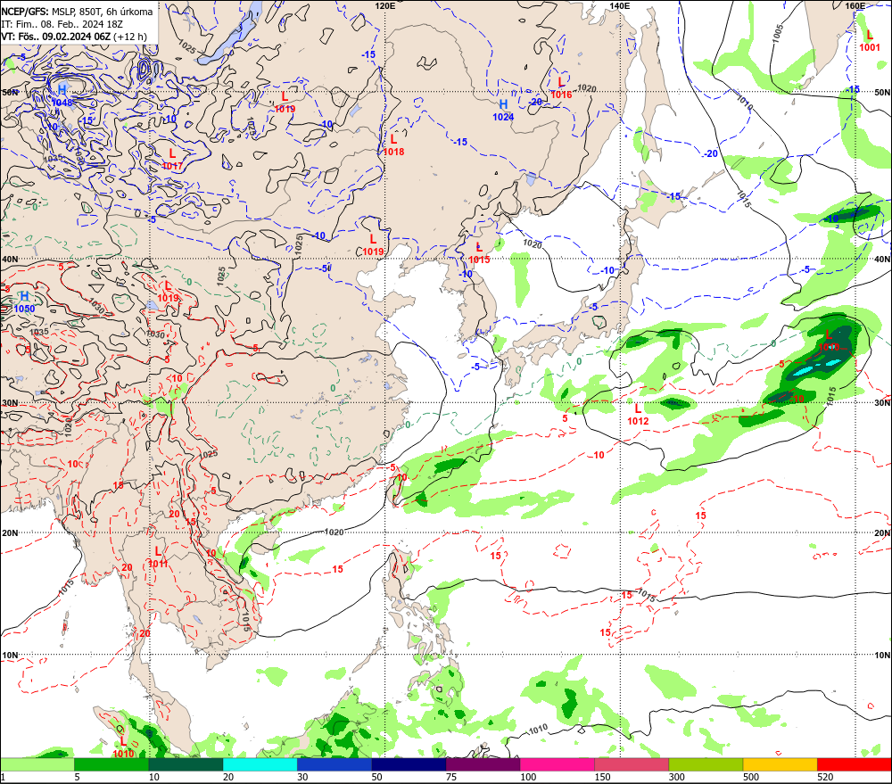892x784 pixels.
Task: Click the L 1017 low pressure marker
Action: point(172,160)
